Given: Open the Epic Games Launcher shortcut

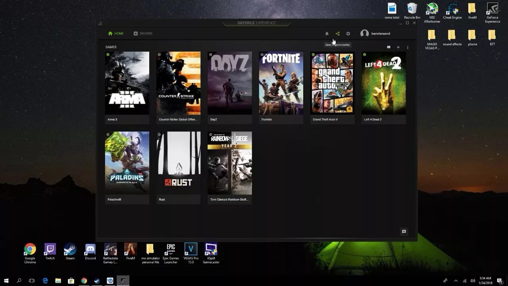Looking at the screenshot, I should 171,253.
